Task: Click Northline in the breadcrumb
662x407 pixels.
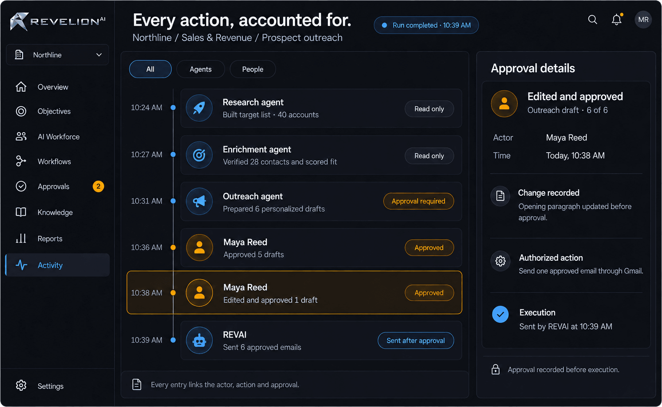Action: coord(152,38)
